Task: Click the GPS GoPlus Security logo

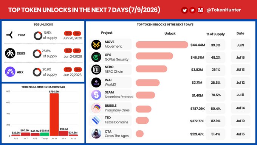Action: [96, 57]
